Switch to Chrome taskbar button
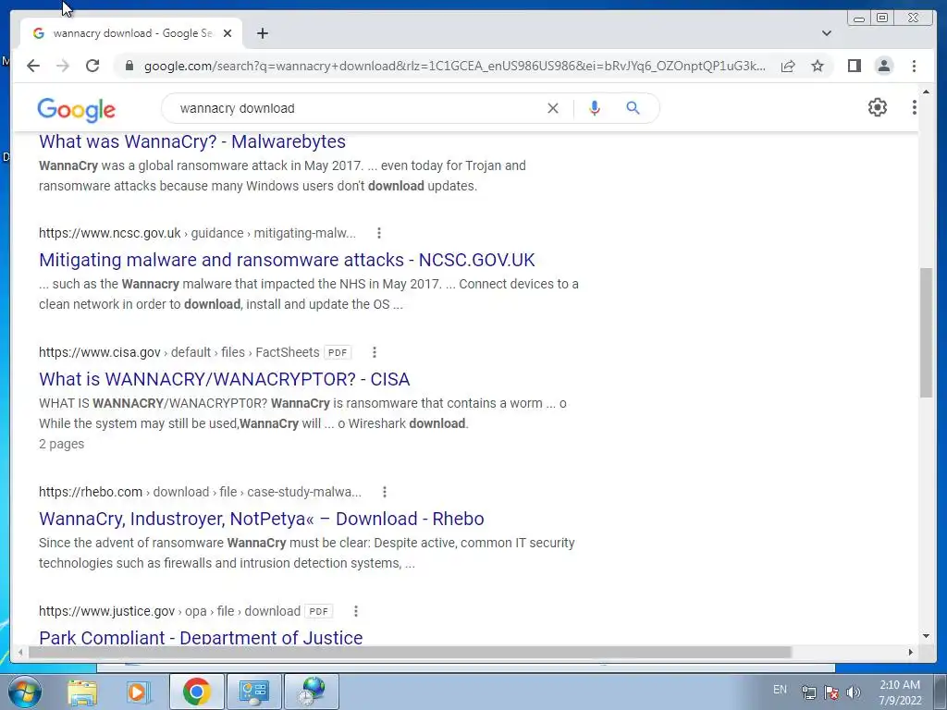Image resolution: width=947 pixels, height=710 pixels. coord(196,692)
